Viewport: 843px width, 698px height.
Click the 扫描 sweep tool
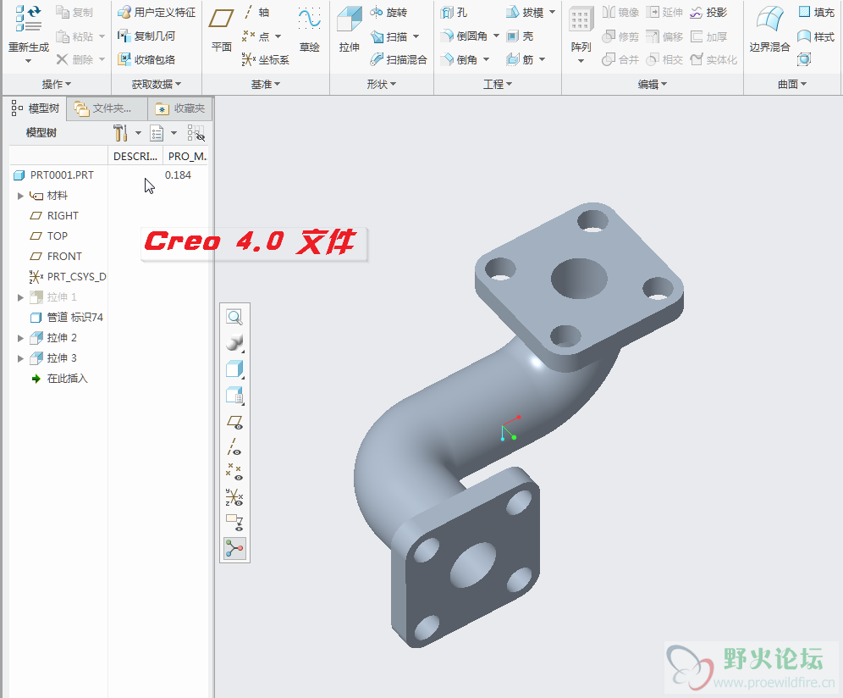[388, 36]
